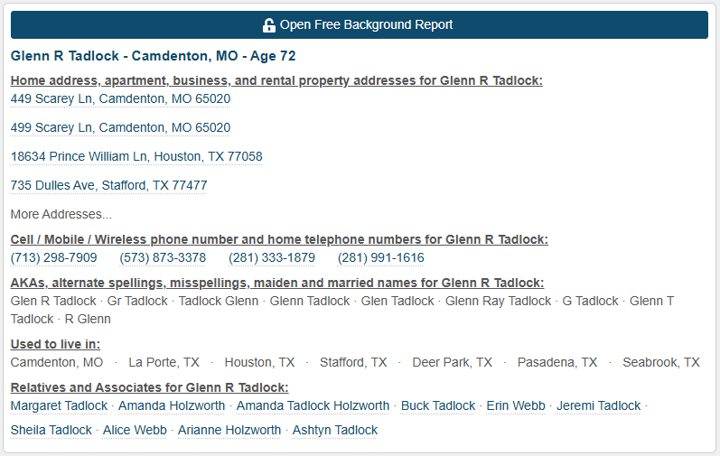720x456 pixels.
Task: Open the 499 Scarey Ln address link
Action: [120, 127]
